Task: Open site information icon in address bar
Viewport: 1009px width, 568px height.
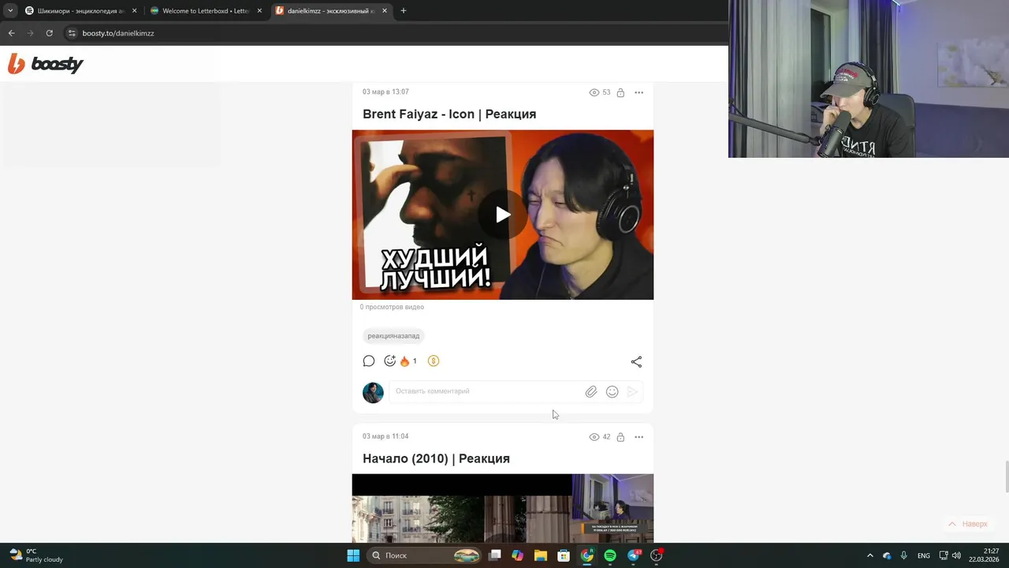Action: pos(72,33)
